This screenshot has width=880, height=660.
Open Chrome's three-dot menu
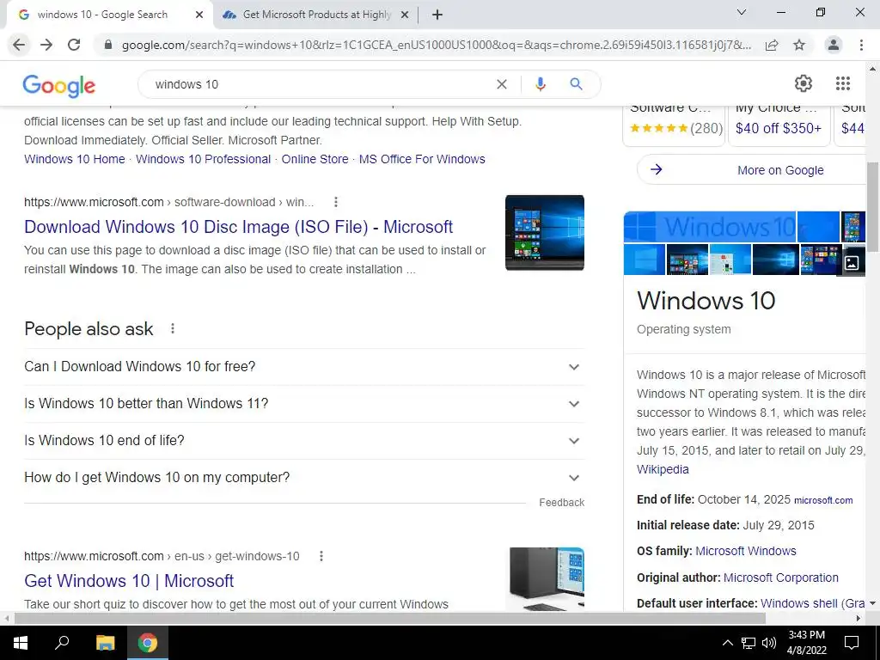click(x=861, y=45)
